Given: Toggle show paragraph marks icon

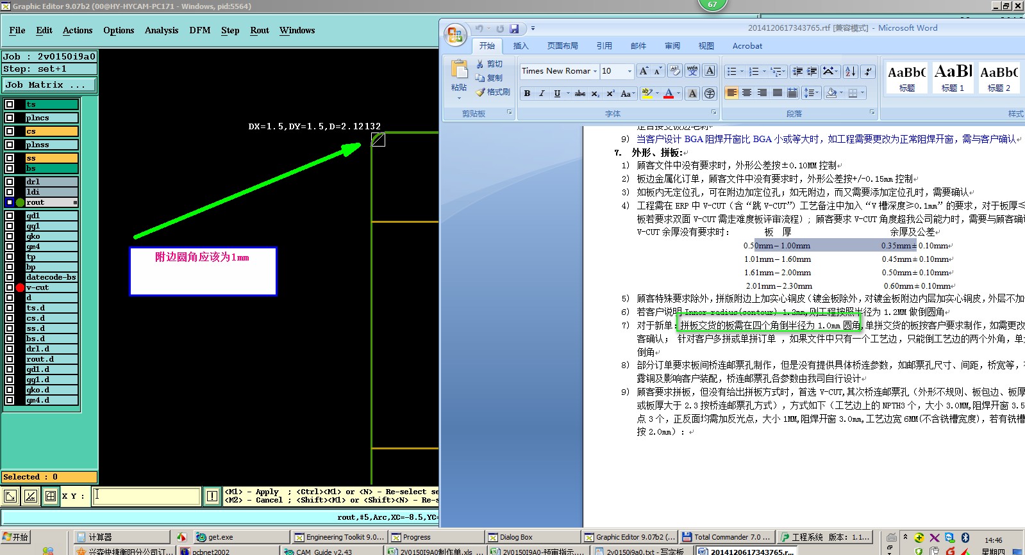Looking at the screenshot, I should pyautogui.click(x=868, y=71).
